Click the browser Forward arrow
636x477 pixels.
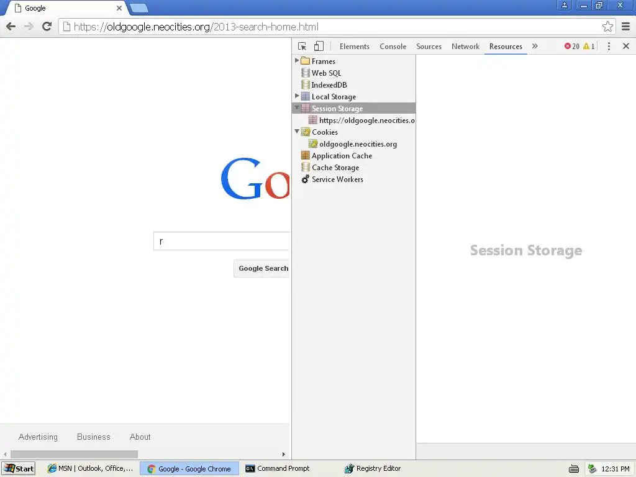pos(29,27)
